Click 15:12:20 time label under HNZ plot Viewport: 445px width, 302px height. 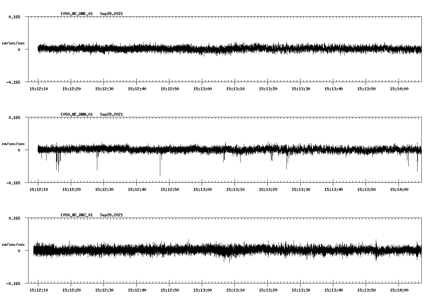pyautogui.click(x=71, y=290)
